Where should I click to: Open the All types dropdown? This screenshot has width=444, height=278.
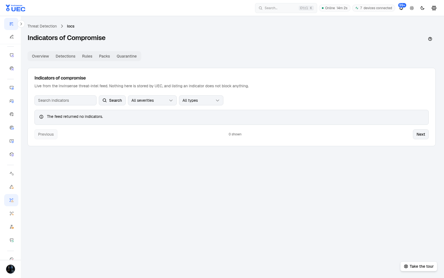(201, 100)
